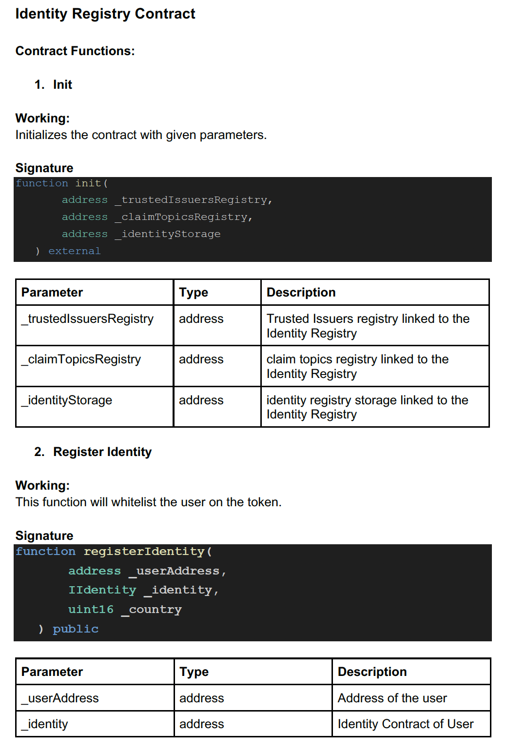Click the external keyword in the code
This screenshot has width=507, height=753.
75,251
